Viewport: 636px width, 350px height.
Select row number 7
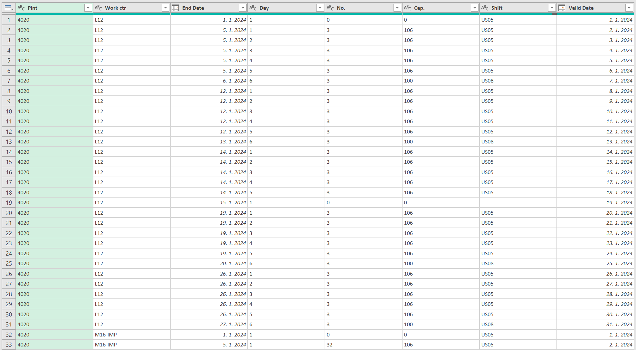click(9, 81)
